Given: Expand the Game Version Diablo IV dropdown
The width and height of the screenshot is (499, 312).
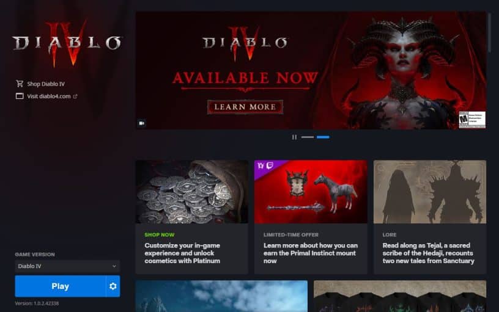Looking at the screenshot, I should point(67,266).
